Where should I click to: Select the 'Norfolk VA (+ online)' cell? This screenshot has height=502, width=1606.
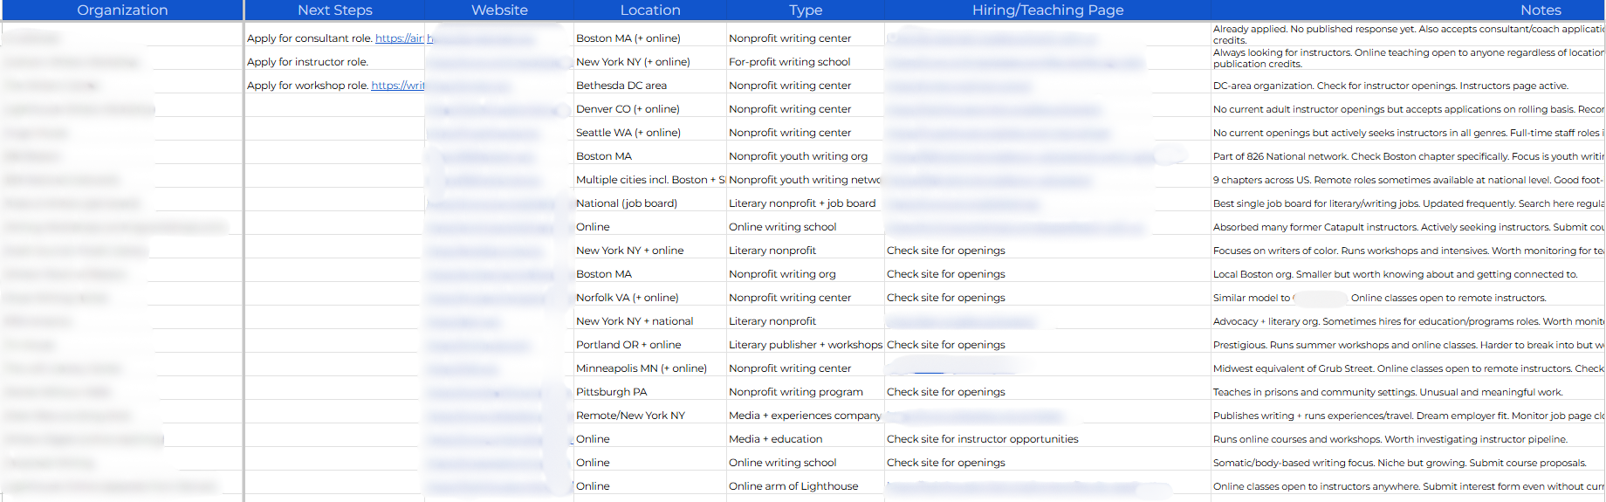pos(650,298)
